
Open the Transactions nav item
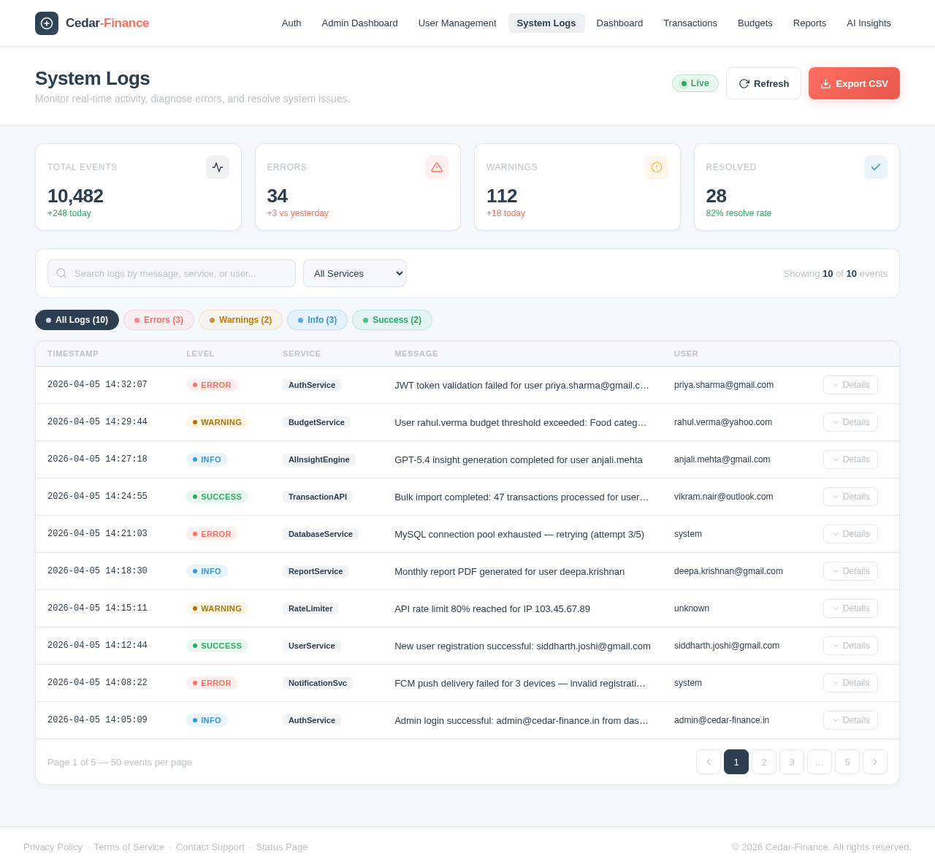click(690, 23)
